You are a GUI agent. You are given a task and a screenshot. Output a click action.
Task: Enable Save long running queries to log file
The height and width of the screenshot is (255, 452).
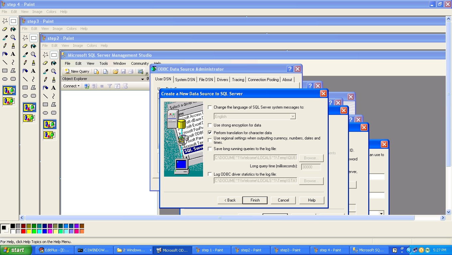210,149
